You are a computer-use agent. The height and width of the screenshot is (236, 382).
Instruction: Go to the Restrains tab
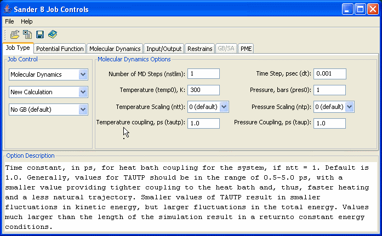[200, 49]
